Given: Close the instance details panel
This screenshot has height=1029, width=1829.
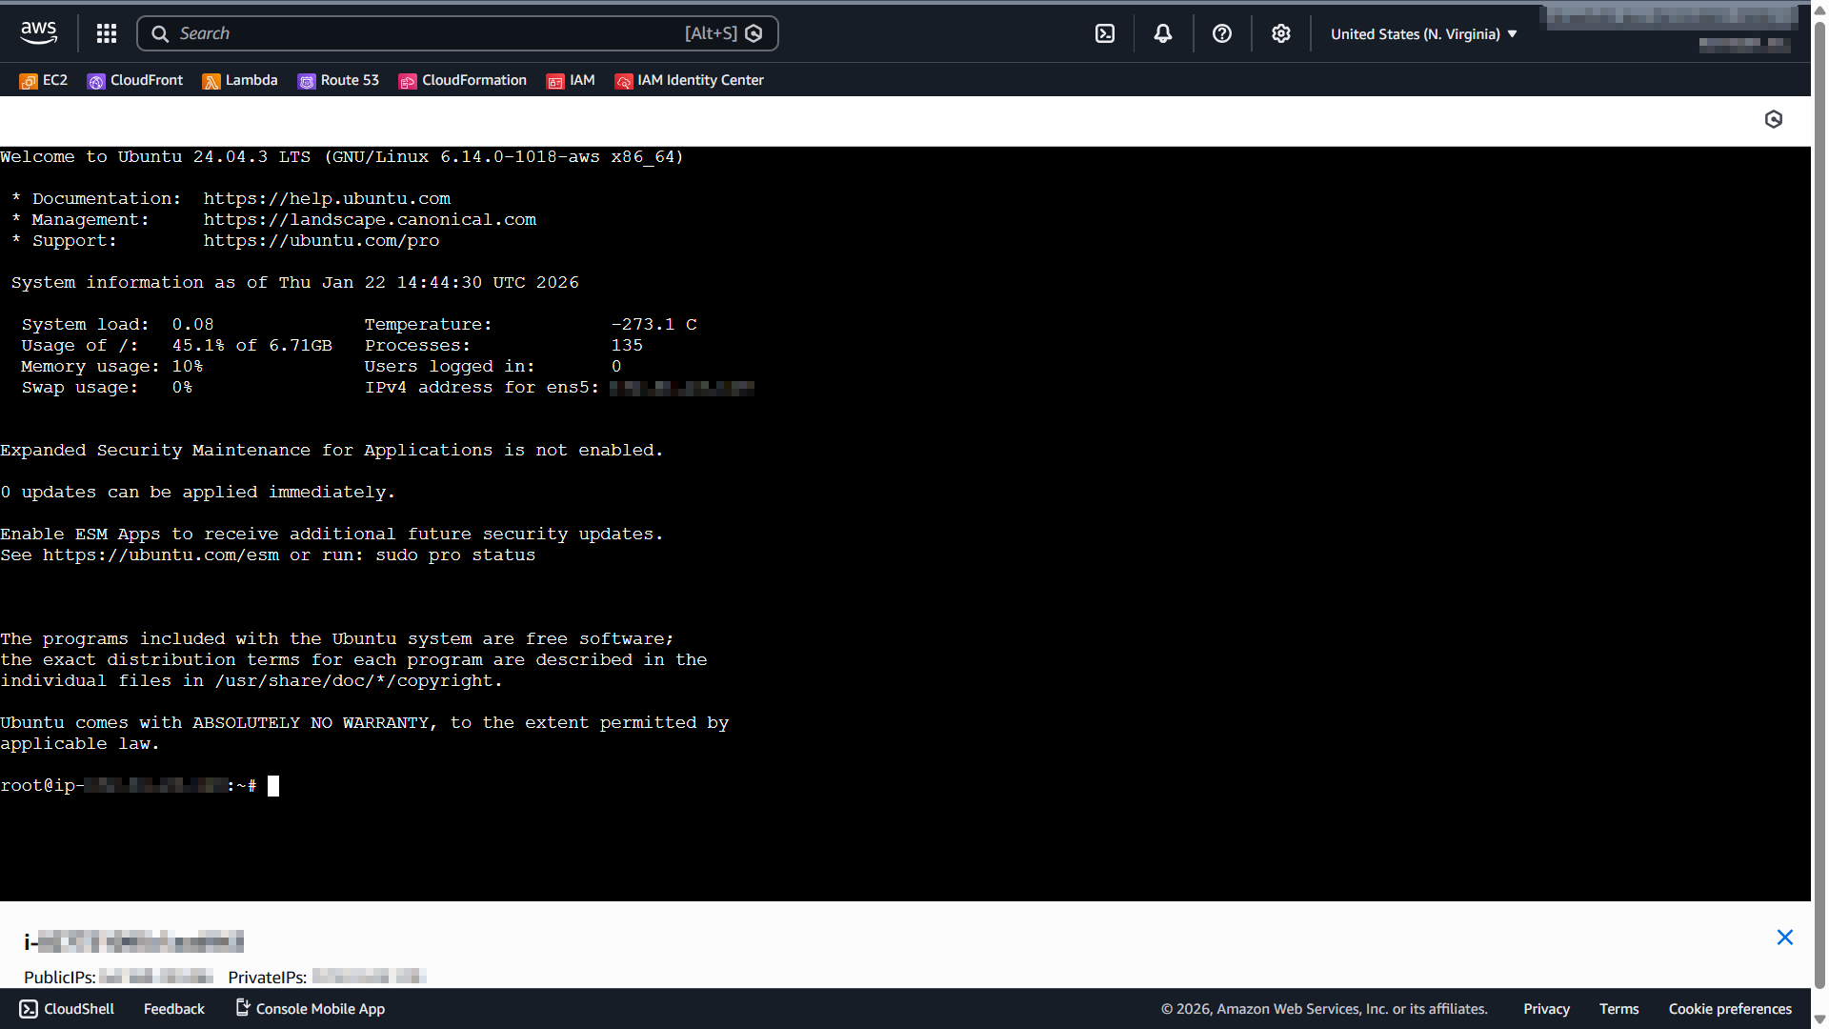Looking at the screenshot, I should click(x=1785, y=938).
